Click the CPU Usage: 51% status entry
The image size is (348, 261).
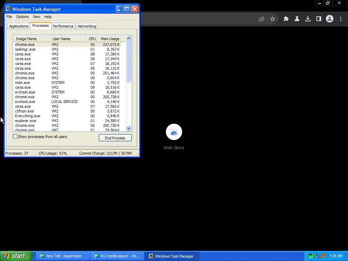coord(57,153)
